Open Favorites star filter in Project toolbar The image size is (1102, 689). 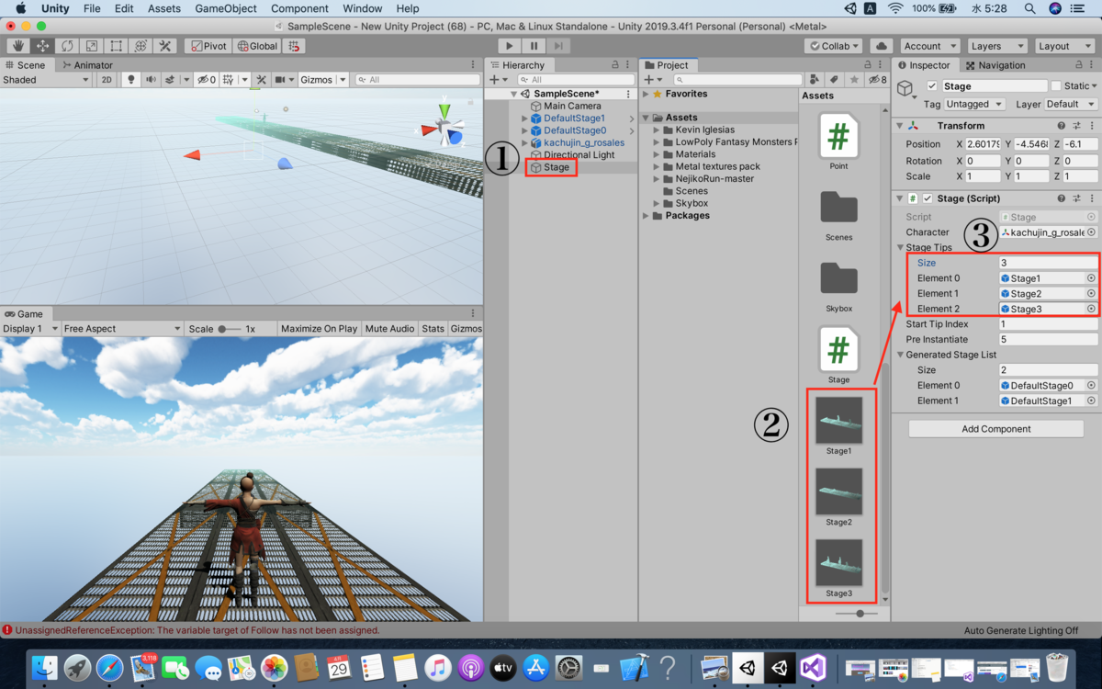[854, 80]
